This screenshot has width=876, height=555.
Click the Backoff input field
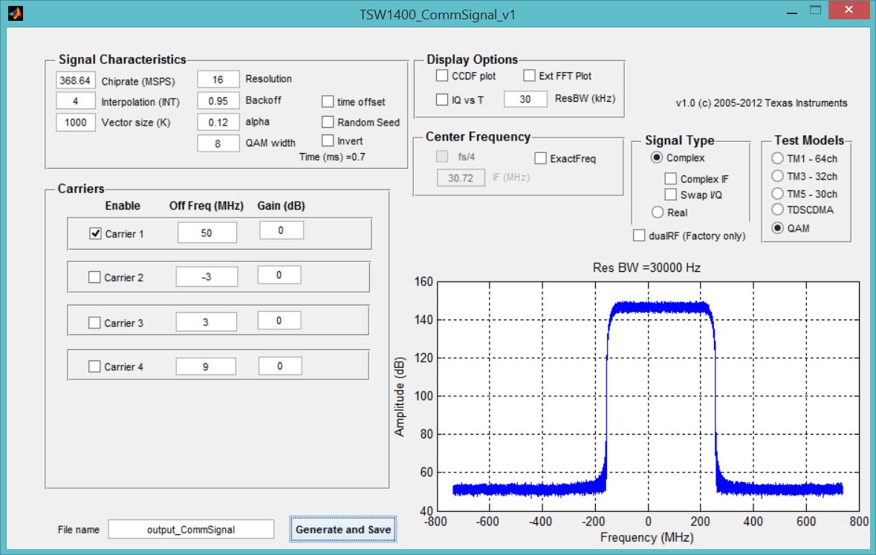pos(218,100)
